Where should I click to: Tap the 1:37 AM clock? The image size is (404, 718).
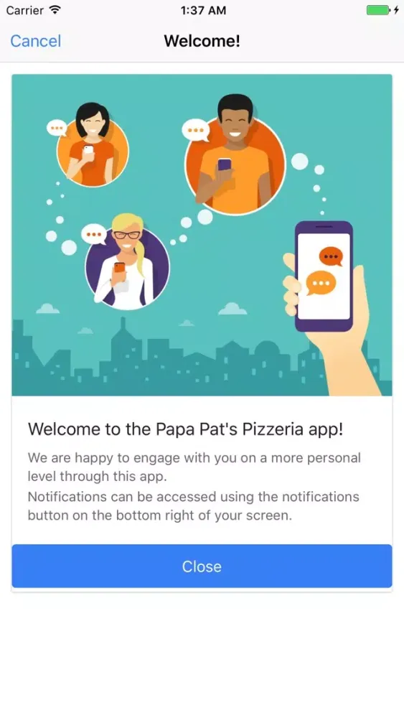pyautogui.click(x=203, y=10)
